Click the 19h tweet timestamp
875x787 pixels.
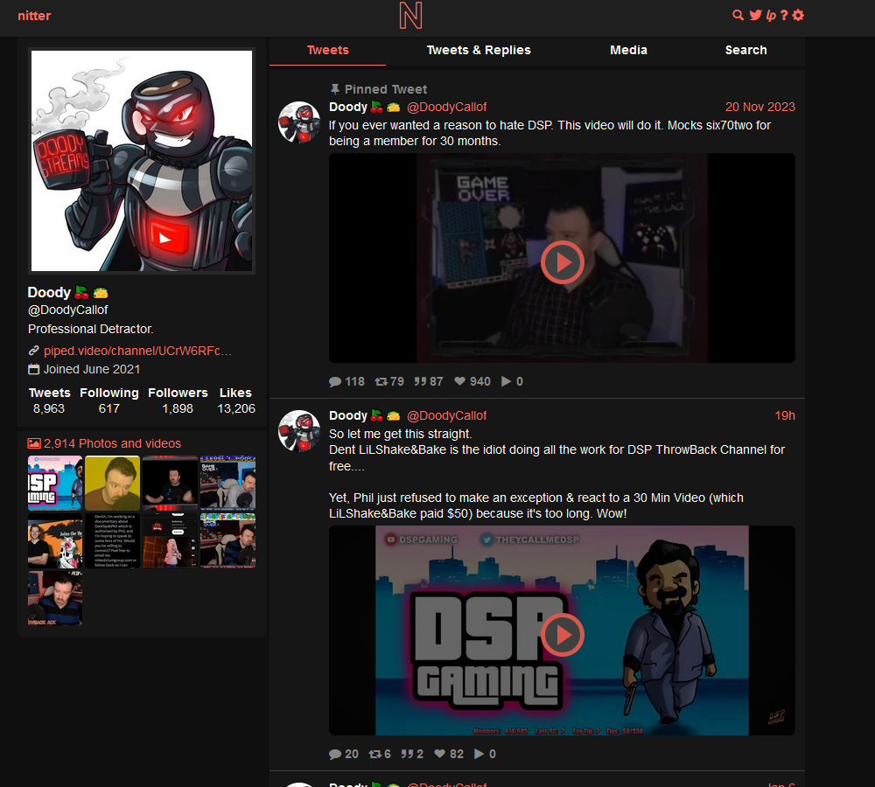[x=785, y=415]
